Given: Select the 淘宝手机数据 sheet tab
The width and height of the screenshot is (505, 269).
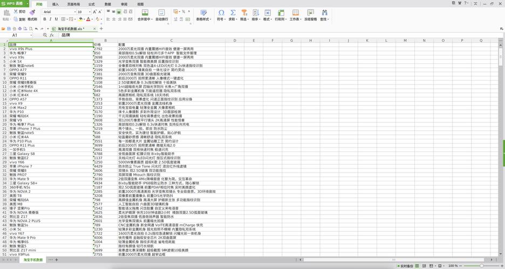Looking at the screenshot, I should (x=33, y=260).
